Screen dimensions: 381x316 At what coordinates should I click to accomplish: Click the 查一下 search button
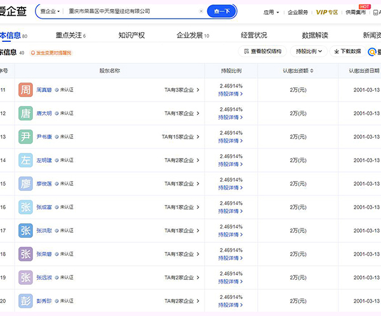point(223,11)
